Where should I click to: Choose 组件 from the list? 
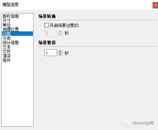pyautogui.click(x=6, y=60)
